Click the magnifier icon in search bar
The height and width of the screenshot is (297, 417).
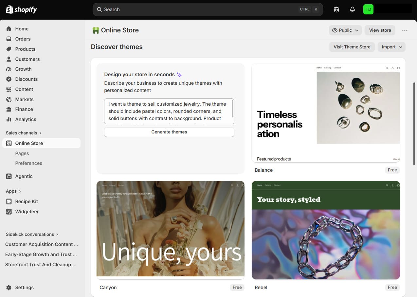coord(100,9)
